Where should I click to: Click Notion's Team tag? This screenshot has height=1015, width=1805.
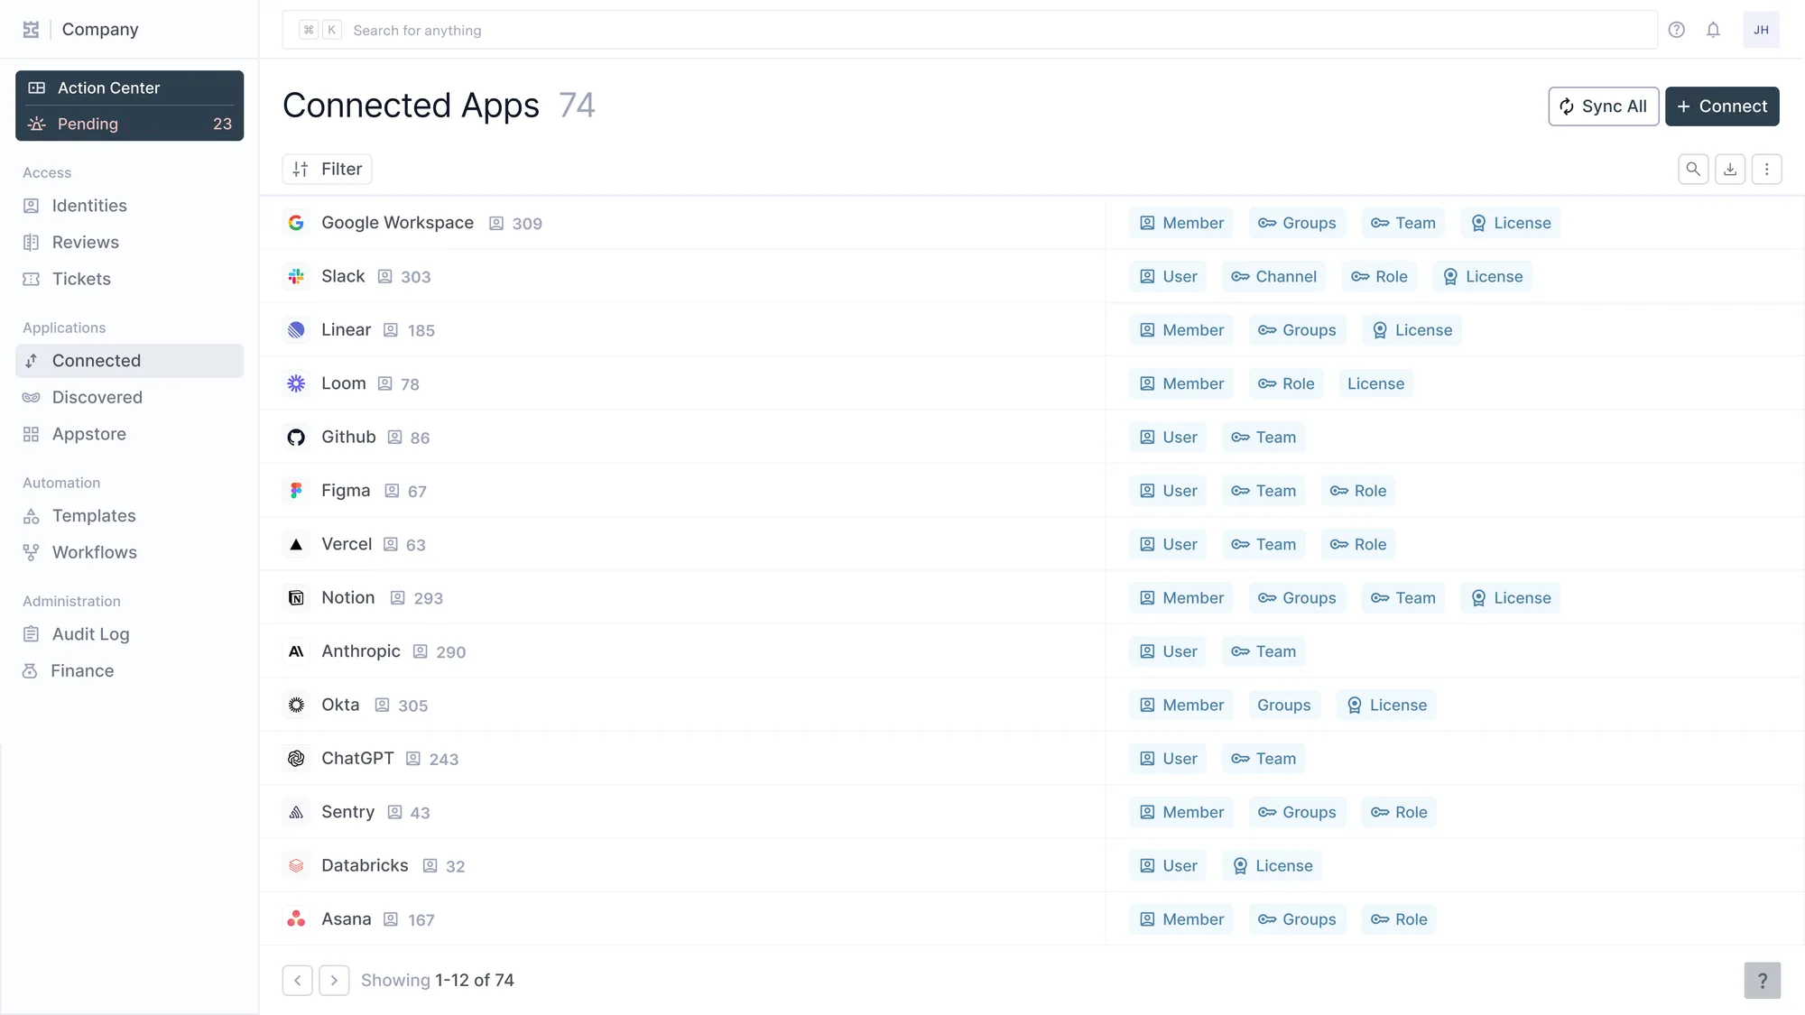[x=1402, y=598]
